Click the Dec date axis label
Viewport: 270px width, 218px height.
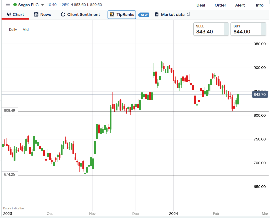[x=136, y=214]
